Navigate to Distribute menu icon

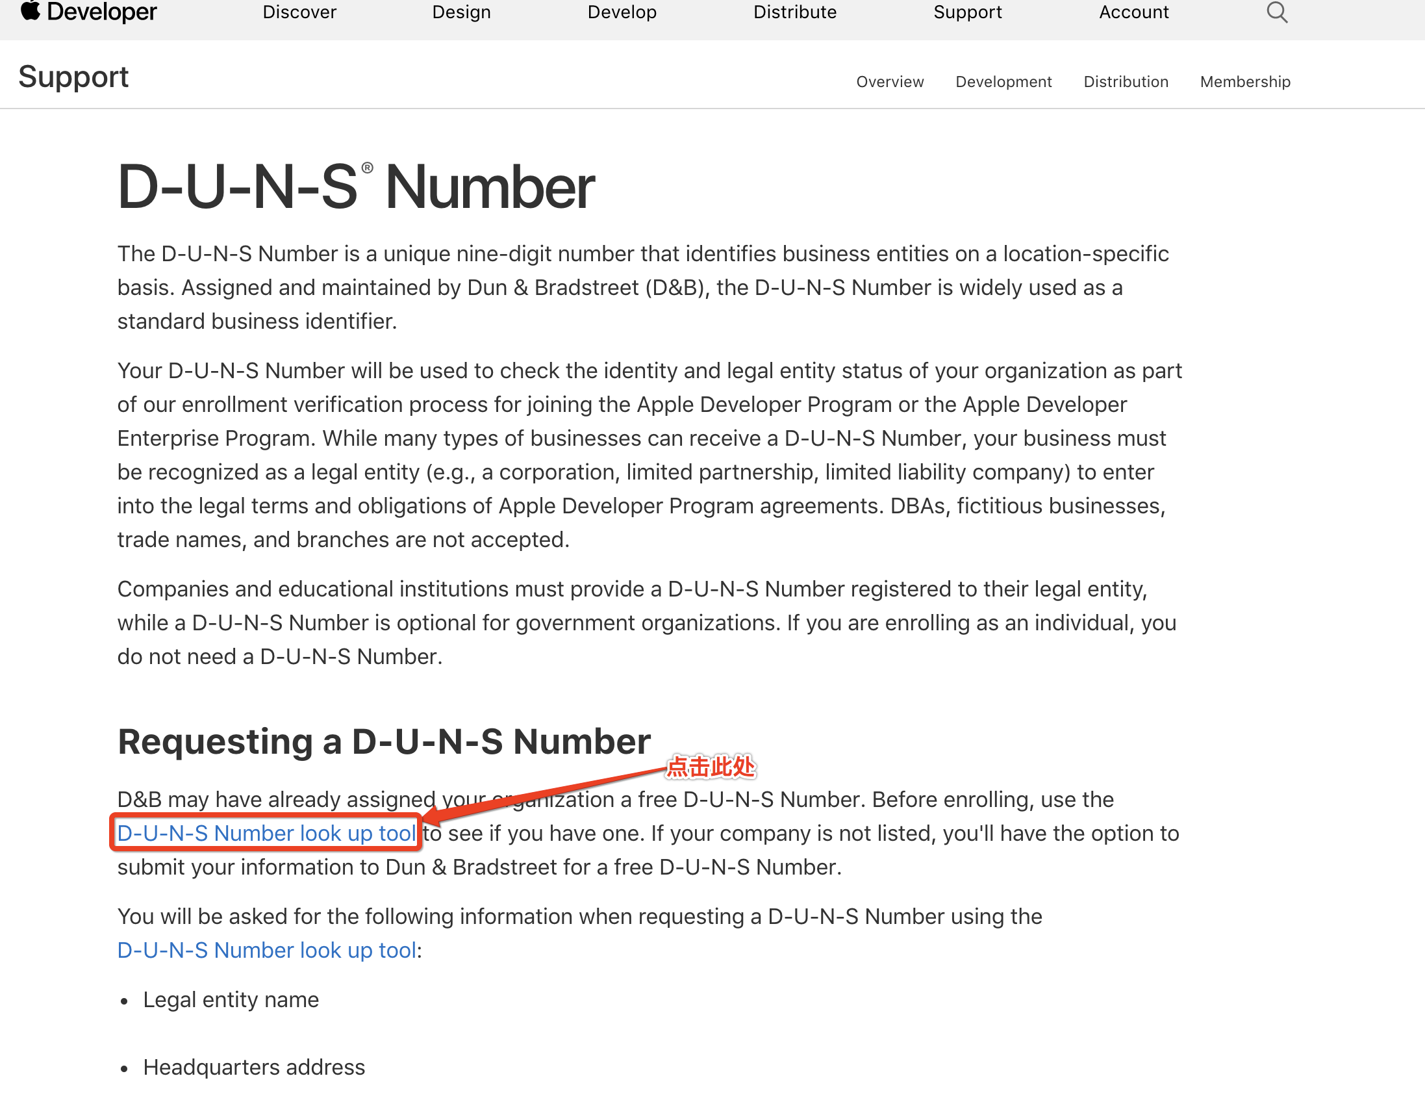point(796,13)
